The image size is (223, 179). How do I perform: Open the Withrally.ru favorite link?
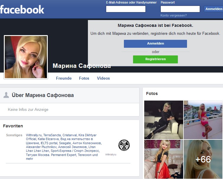point(34,135)
